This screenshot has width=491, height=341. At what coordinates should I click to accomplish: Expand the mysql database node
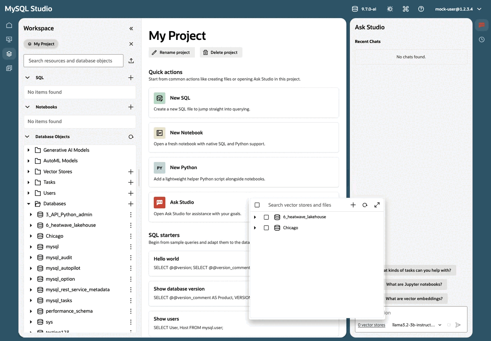click(31, 247)
